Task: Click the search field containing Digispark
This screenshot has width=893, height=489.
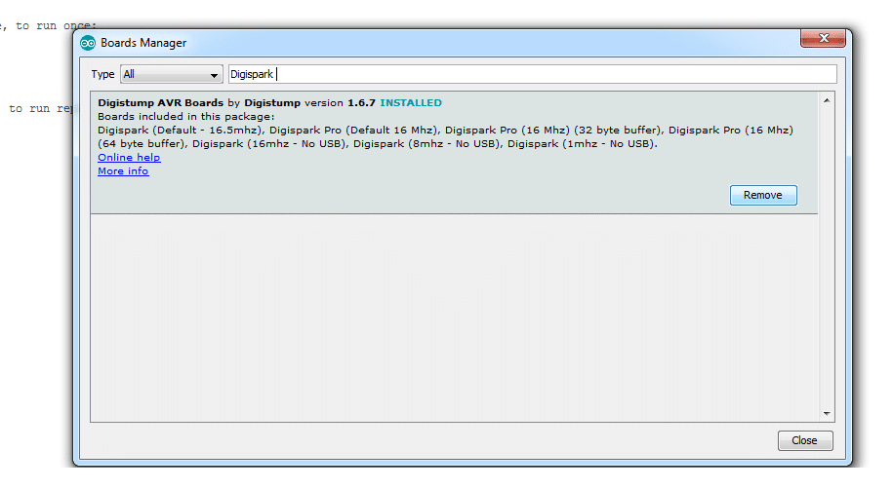Action: [x=533, y=74]
